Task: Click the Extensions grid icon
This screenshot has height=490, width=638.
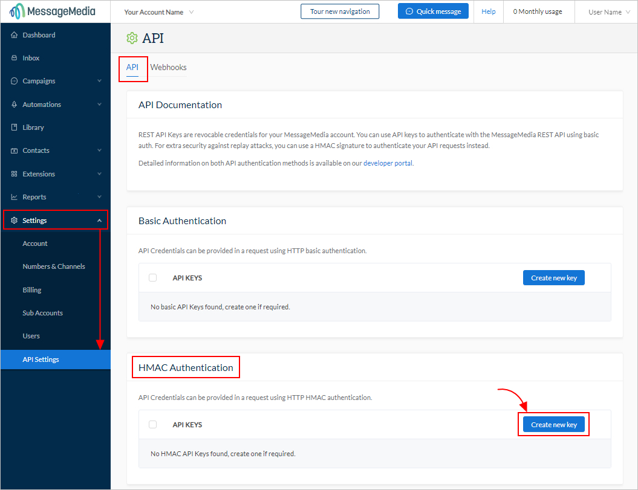Action: coord(15,173)
